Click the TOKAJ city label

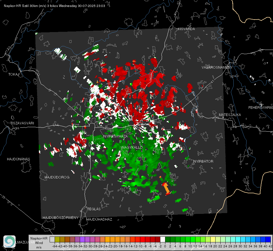(x=14, y=74)
